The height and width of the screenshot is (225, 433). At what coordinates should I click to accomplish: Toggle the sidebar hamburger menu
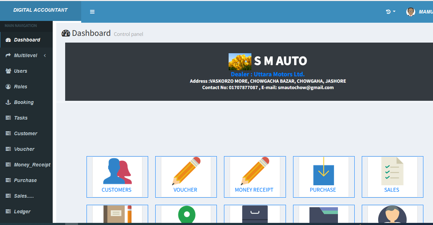point(92,12)
